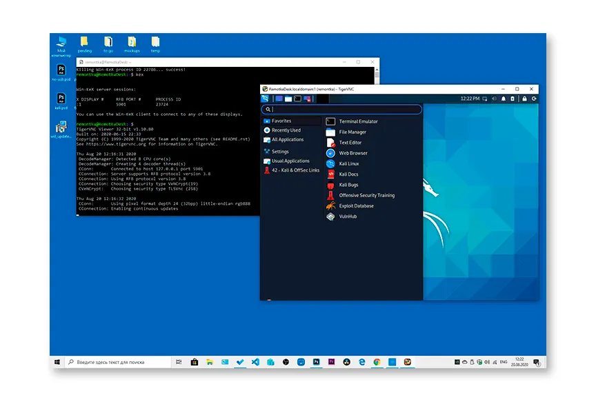Image resolution: width=596 pixels, height=402 pixels.
Task: Open Visual Studio Code from the taskbar
Action: (x=255, y=362)
